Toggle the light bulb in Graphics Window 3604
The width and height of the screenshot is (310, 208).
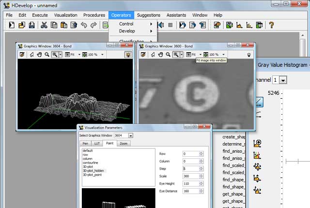click(x=127, y=55)
